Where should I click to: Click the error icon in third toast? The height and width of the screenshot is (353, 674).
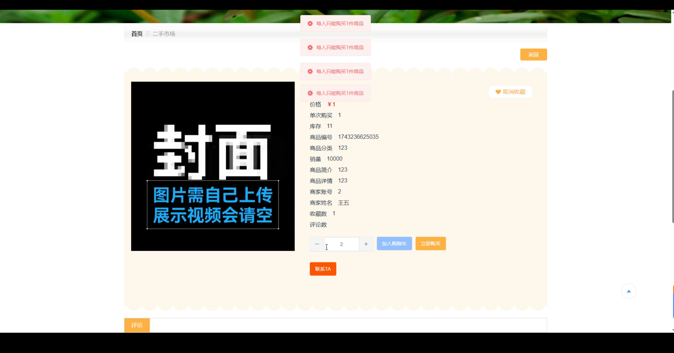(x=310, y=72)
